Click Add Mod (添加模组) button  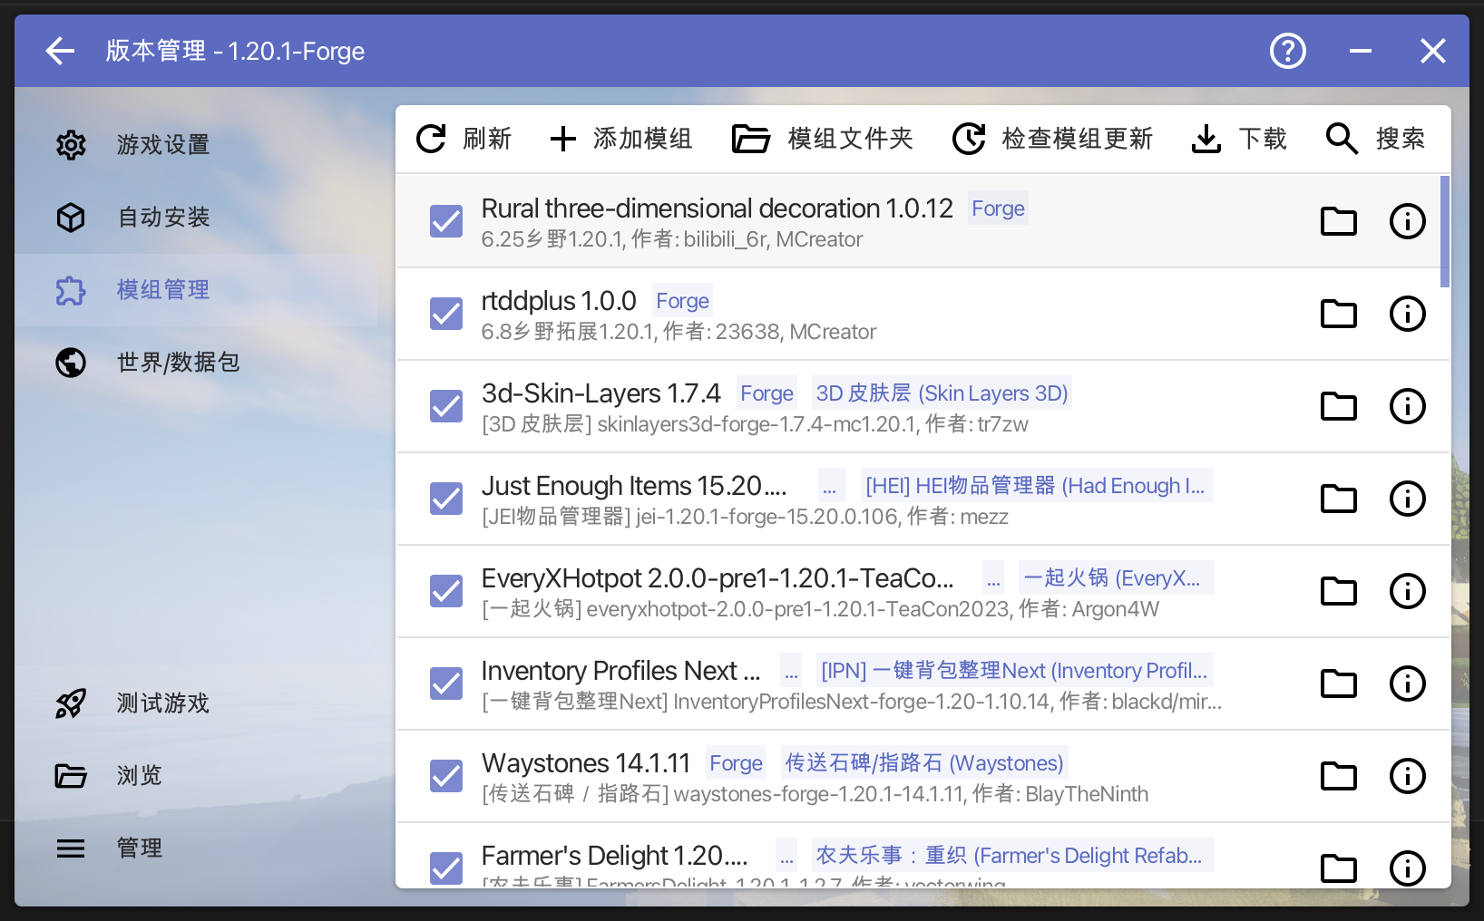[x=620, y=139]
